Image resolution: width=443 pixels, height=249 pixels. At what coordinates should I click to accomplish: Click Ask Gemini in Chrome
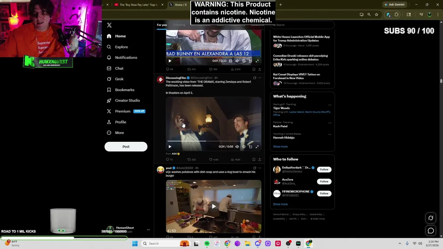click(394, 5)
